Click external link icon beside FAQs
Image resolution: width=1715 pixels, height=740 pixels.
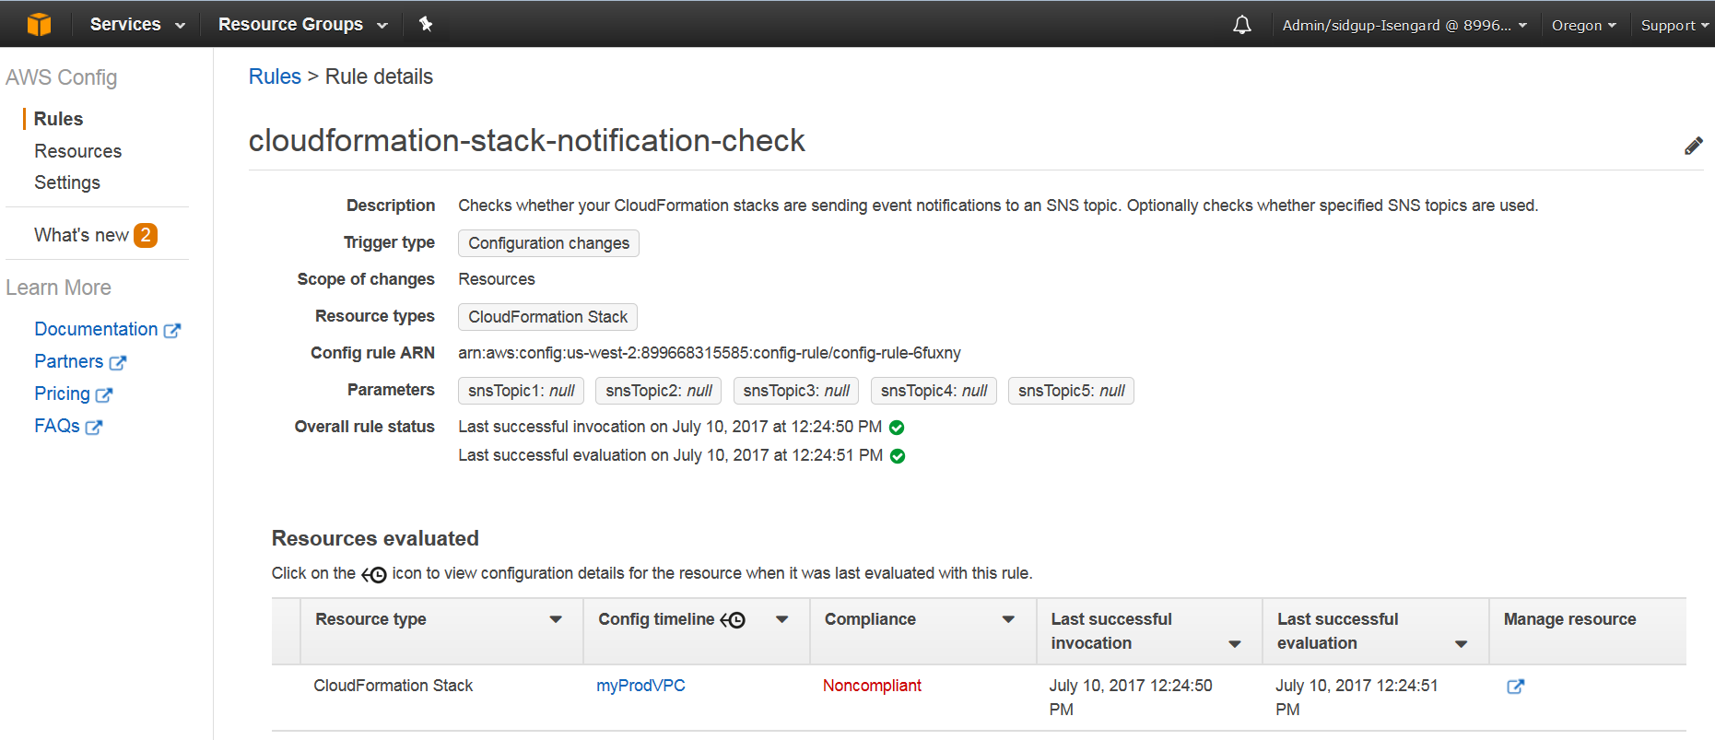tap(94, 427)
